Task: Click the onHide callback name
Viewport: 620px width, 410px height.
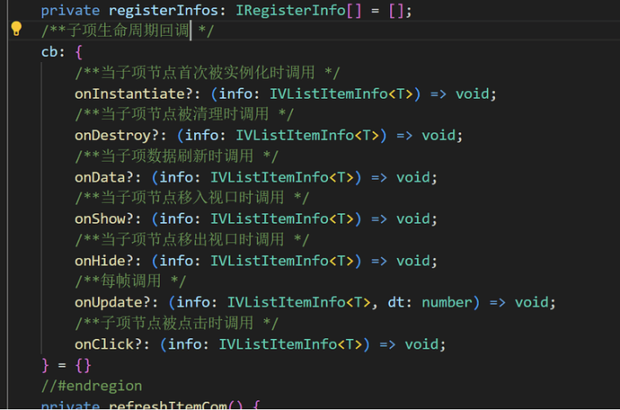Action: coord(100,261)
